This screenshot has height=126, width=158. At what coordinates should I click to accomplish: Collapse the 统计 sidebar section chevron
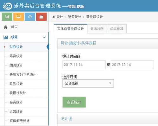[x=44, y=37]
